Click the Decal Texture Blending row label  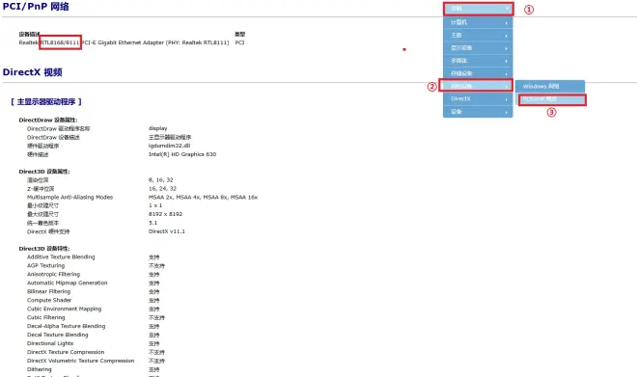click(57, 336)
